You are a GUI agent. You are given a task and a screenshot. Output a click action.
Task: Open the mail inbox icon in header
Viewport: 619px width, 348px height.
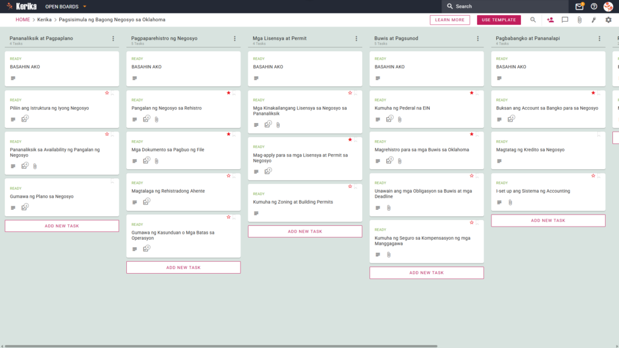pyautogui.click(x=579, y=6)
